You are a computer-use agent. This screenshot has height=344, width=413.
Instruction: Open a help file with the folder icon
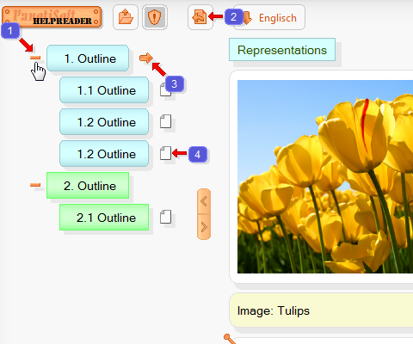pos(126,17)
